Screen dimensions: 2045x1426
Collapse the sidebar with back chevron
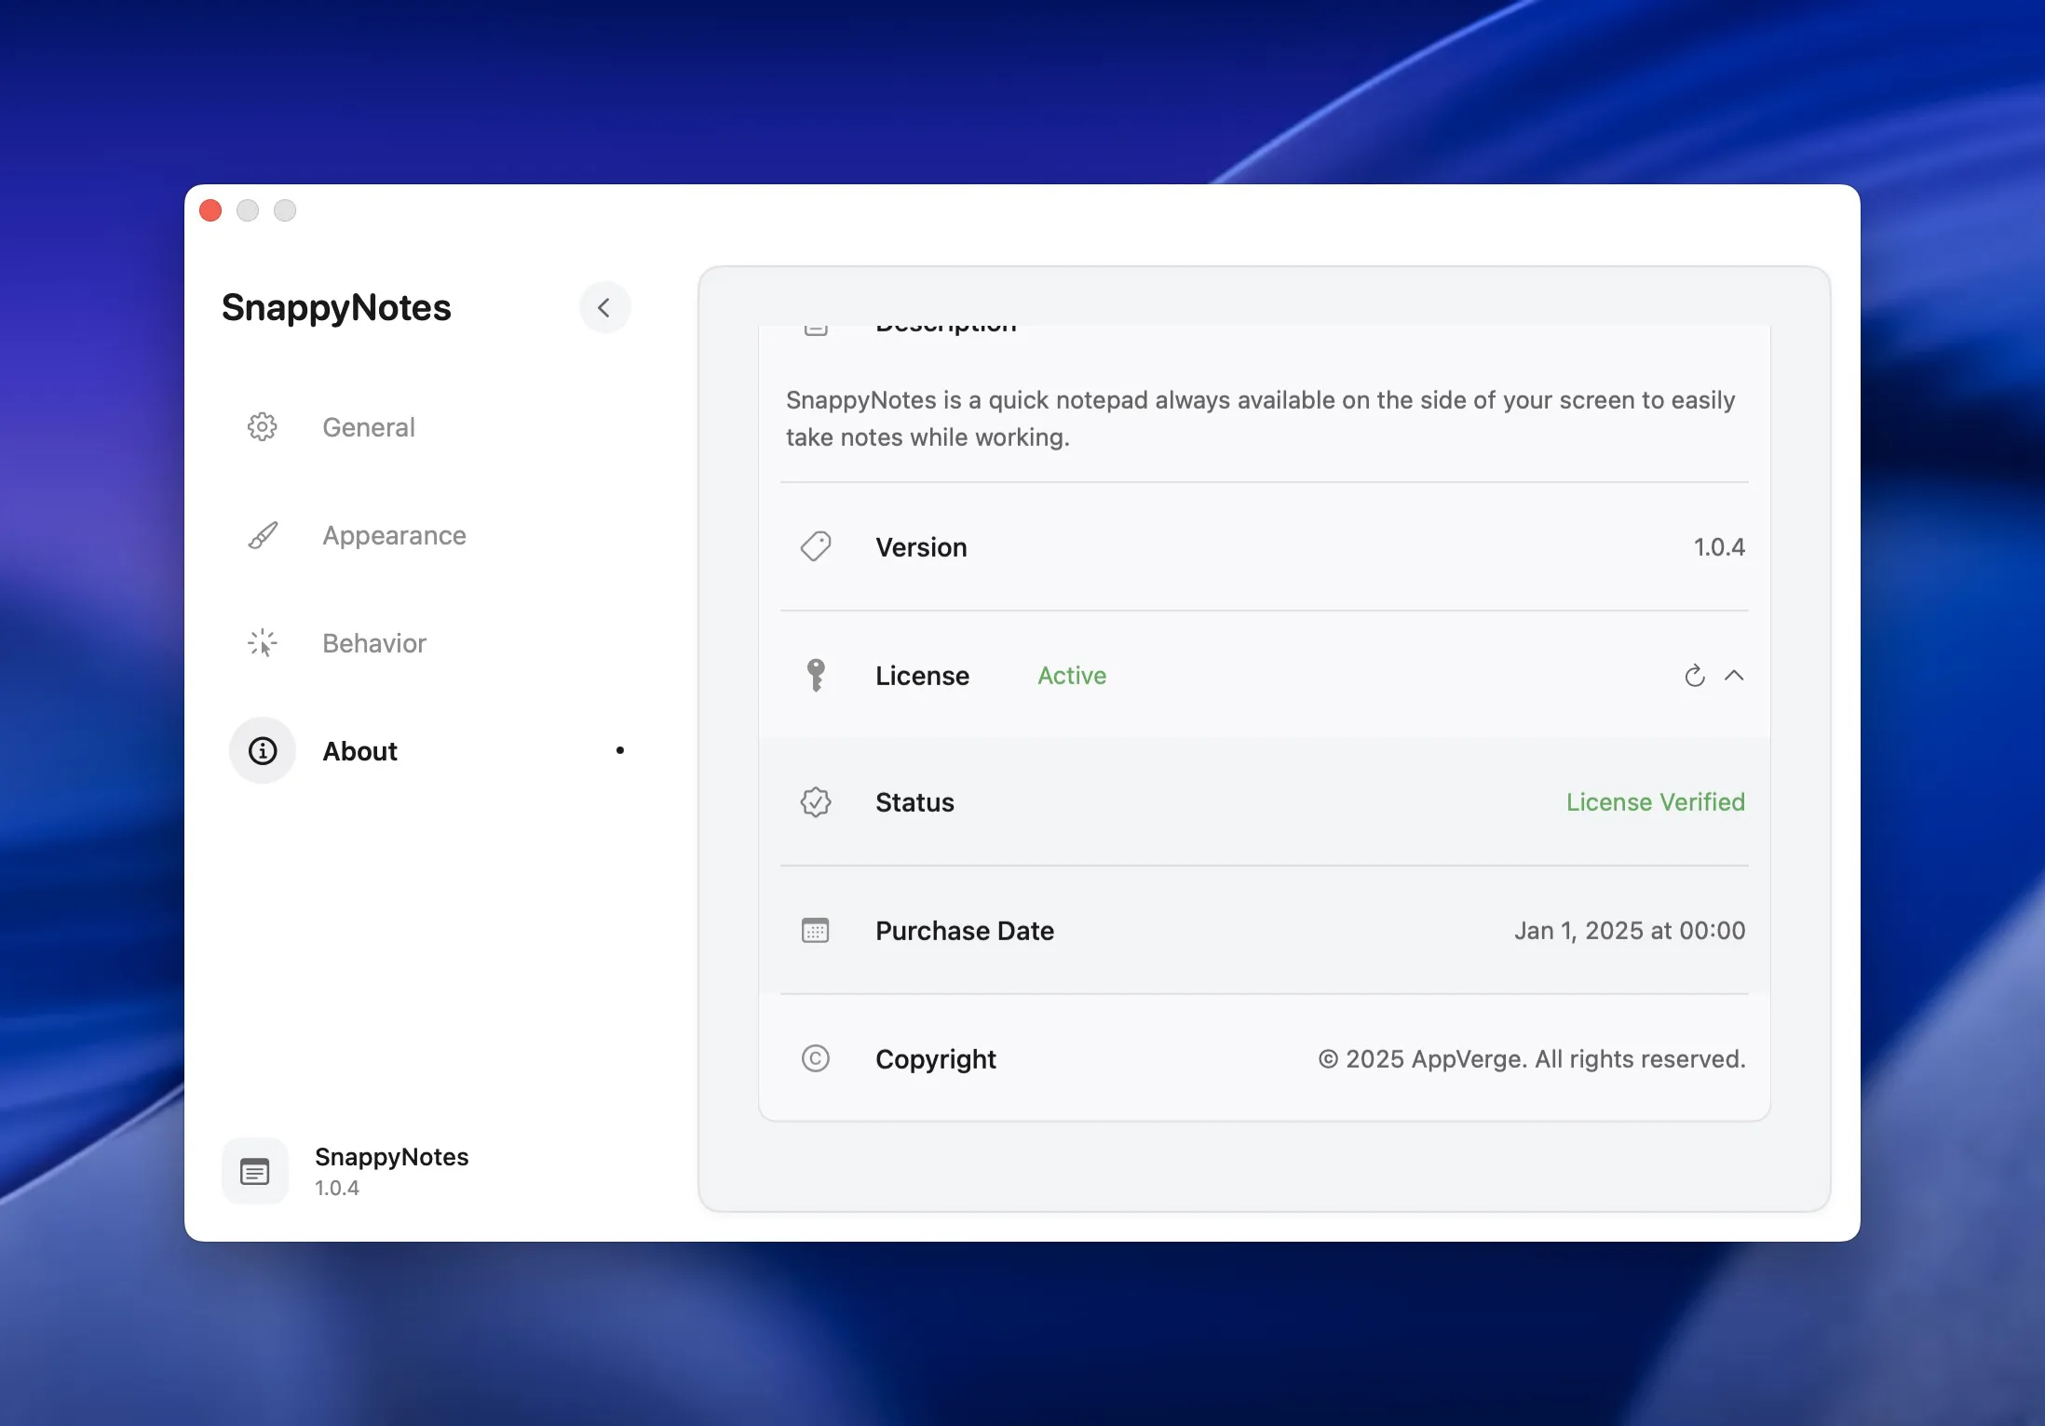point(604,308)
